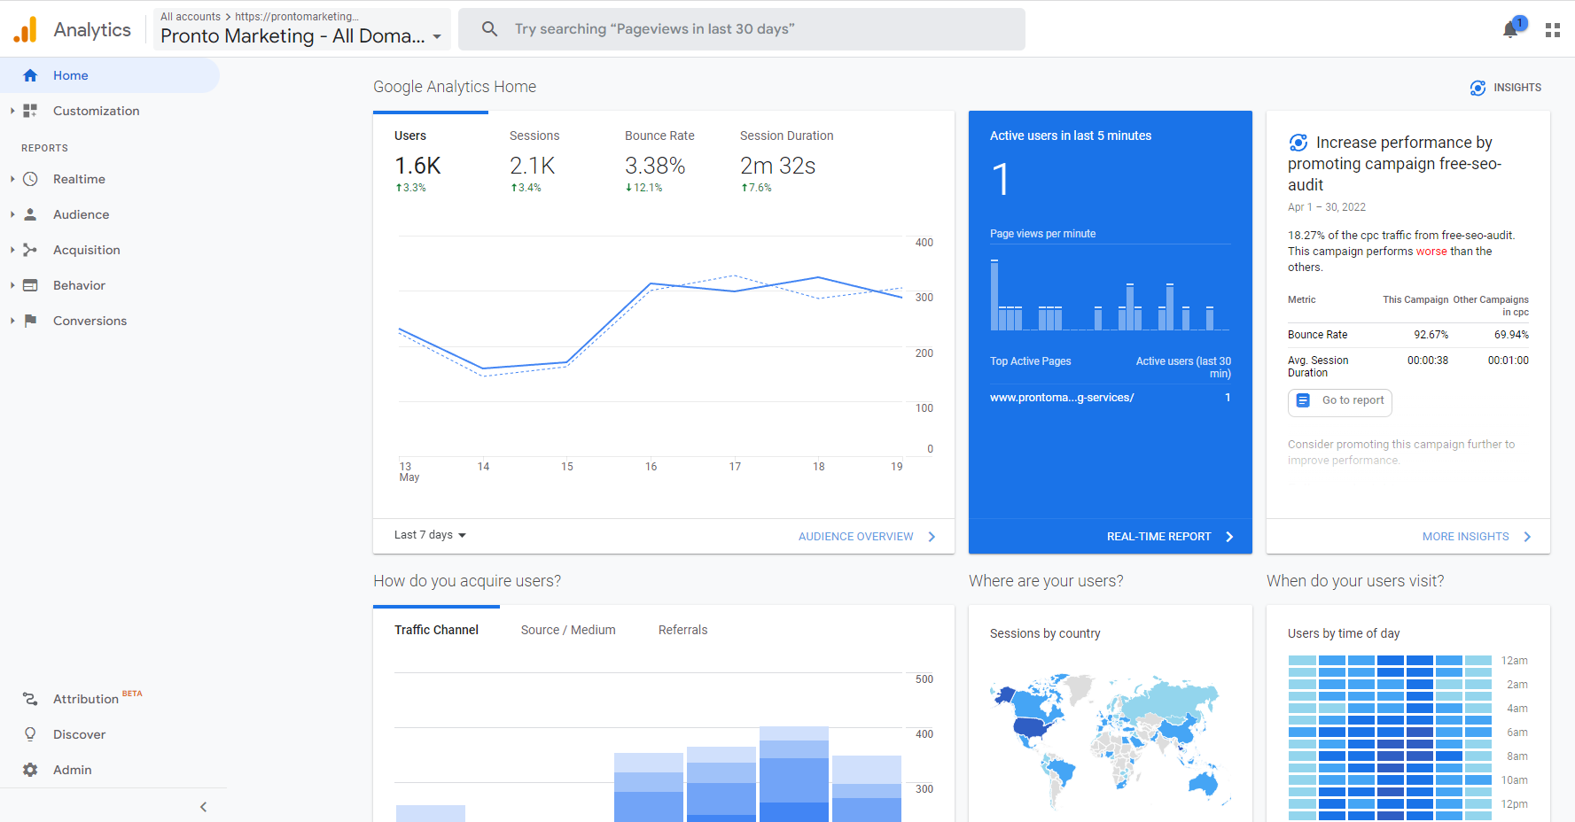Focus the Analytics search field
Viewport: 1575px width, 822px height.
[742, 29]
